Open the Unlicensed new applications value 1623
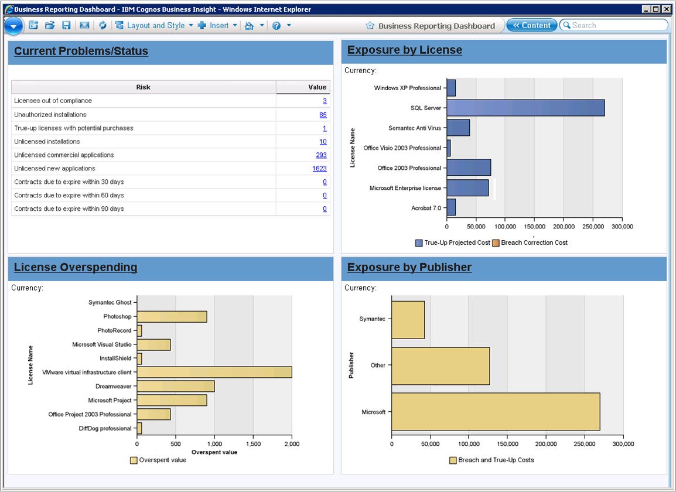The height and width of the screenshot is (492, 676). pos(319,169)
